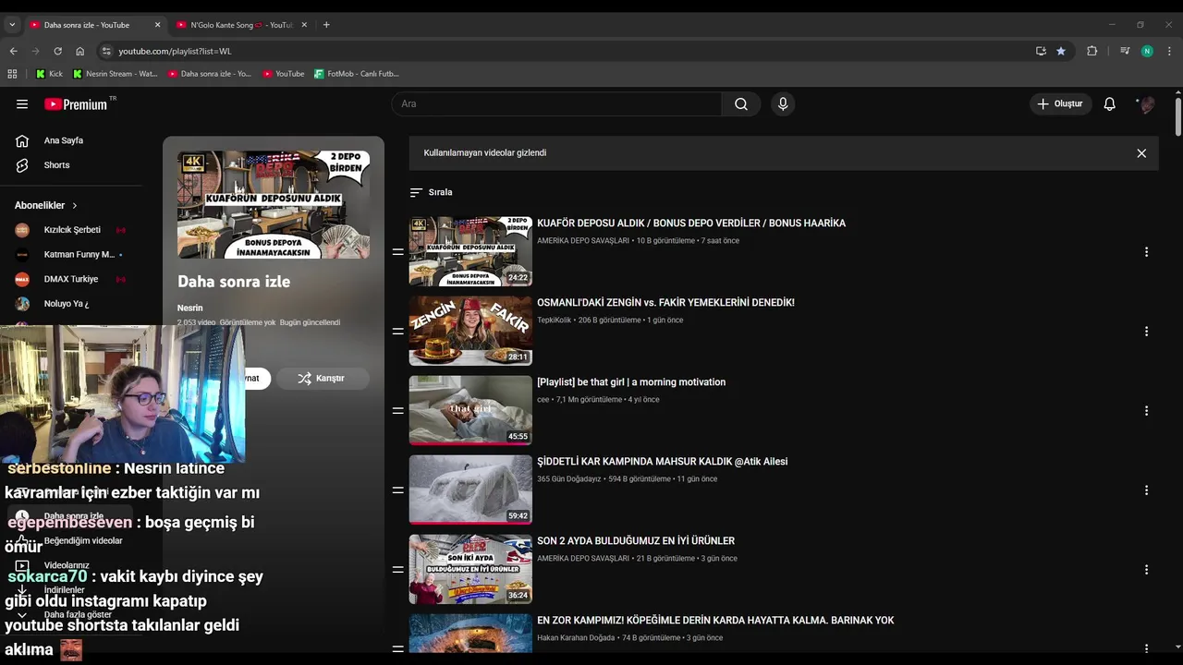1183x665 pixels.
Task: Grab reorder handle of be that girl video
Action: pyautogui.click(x=398, y=411)
